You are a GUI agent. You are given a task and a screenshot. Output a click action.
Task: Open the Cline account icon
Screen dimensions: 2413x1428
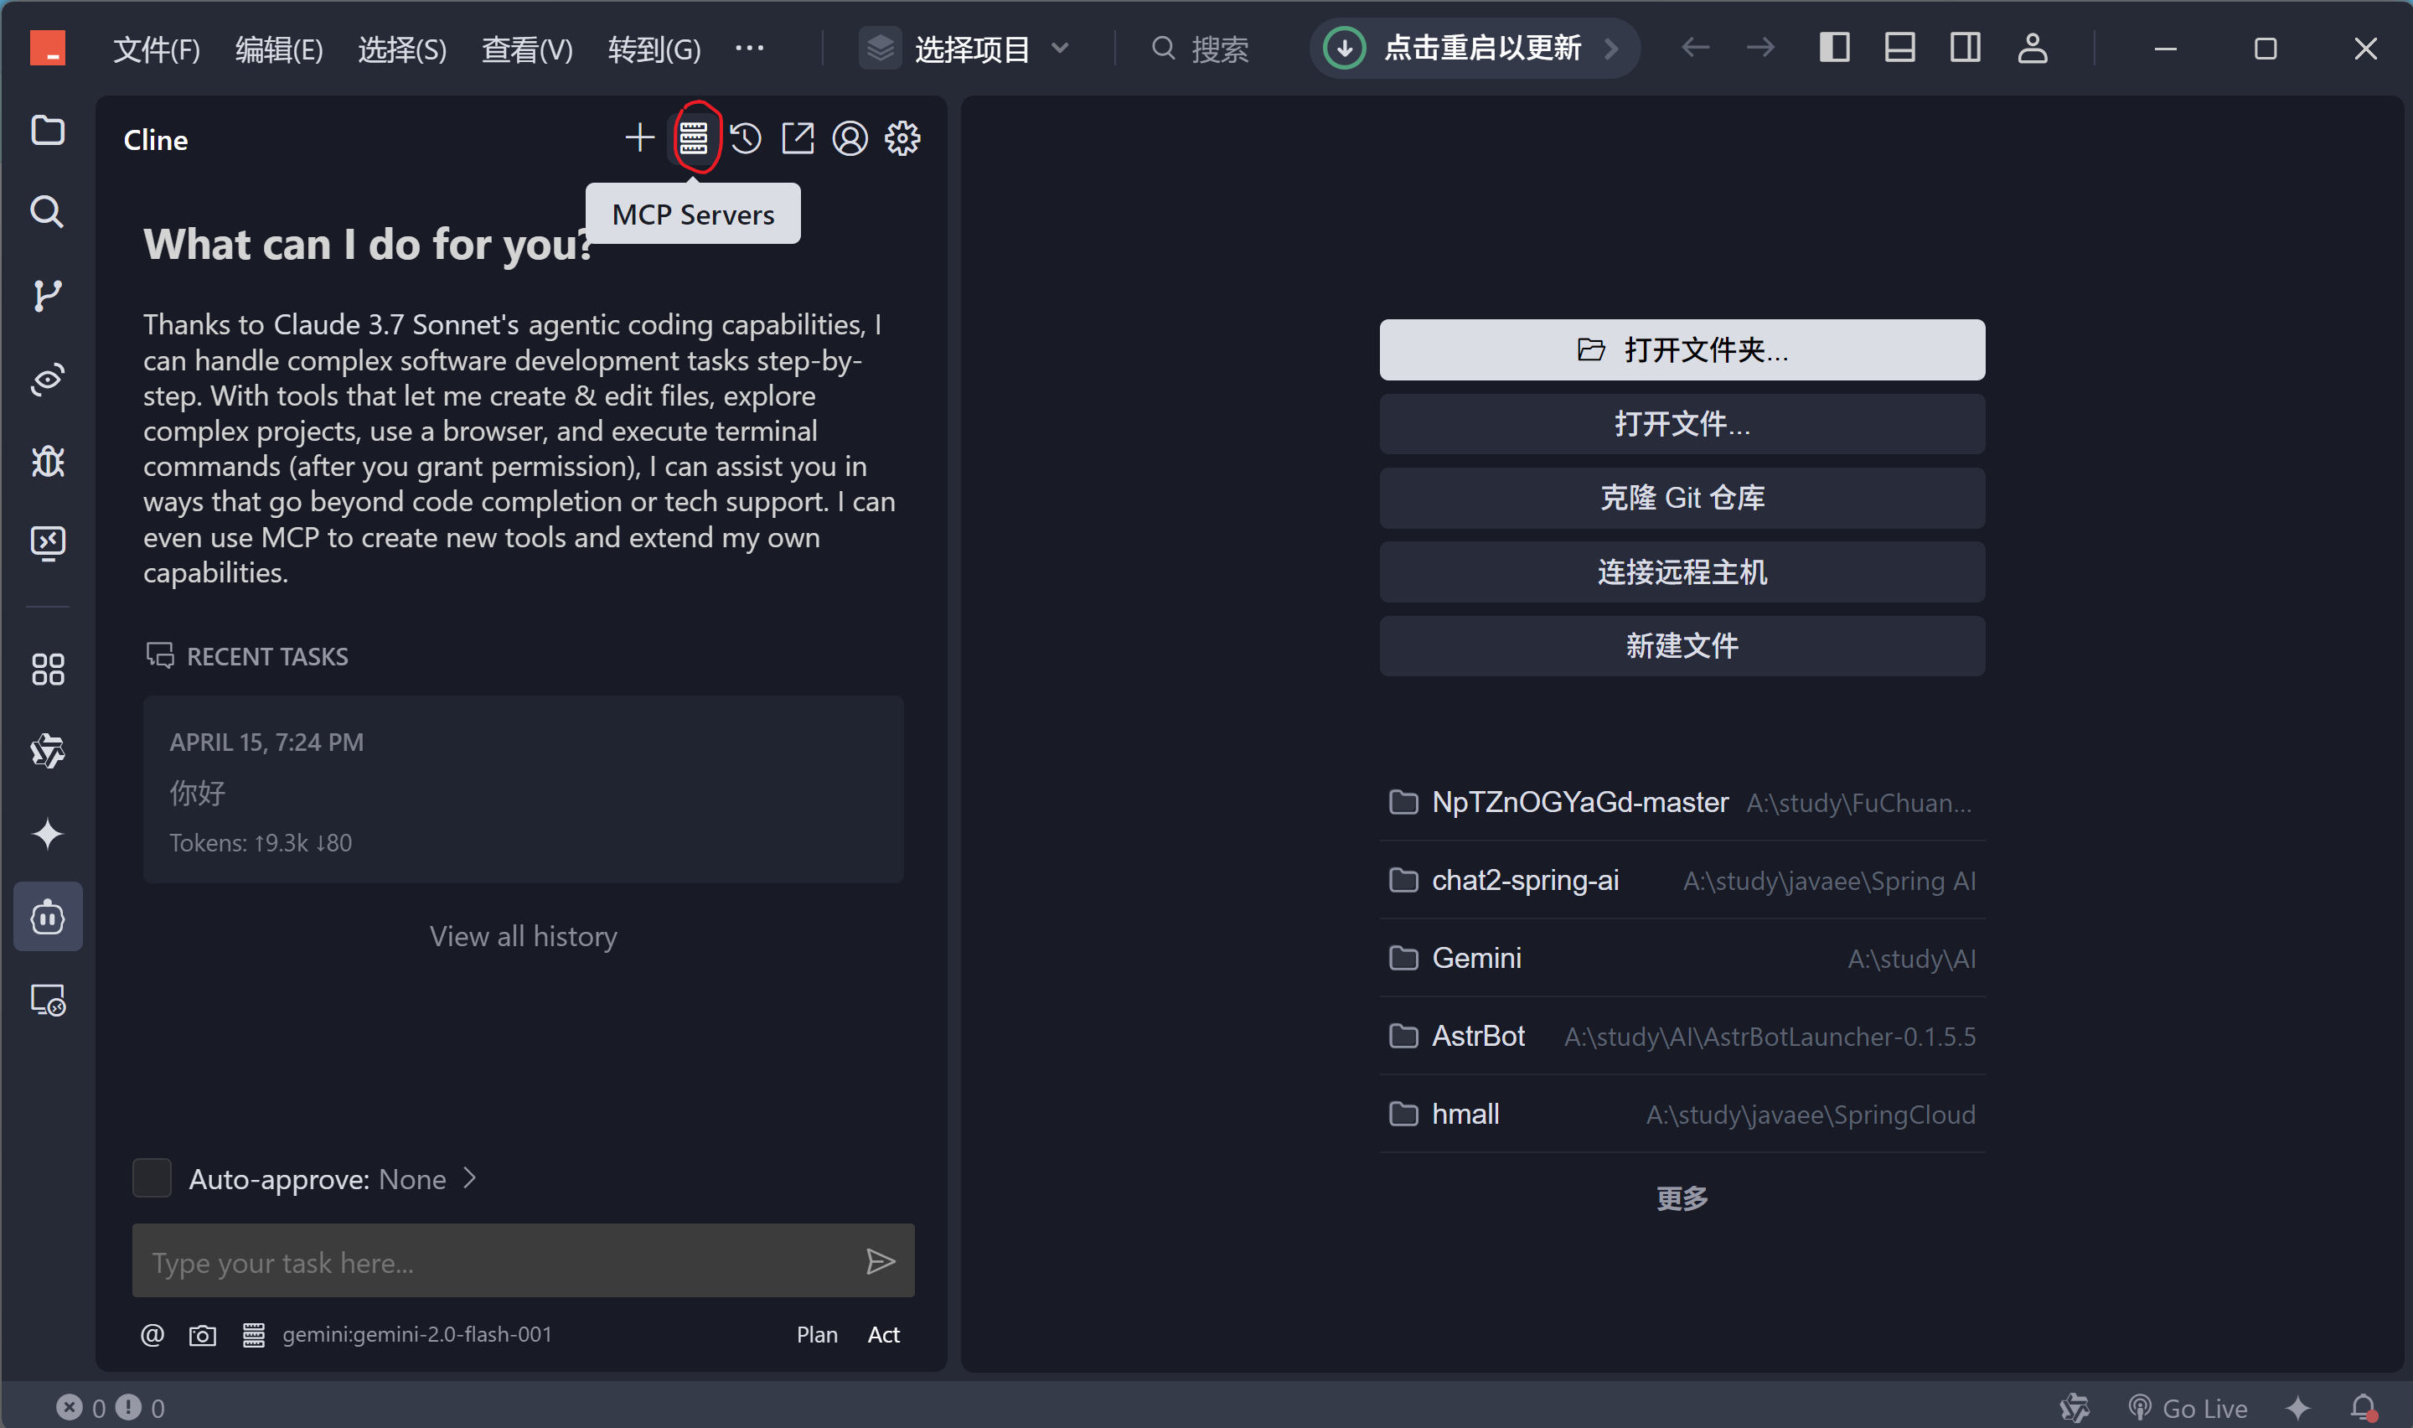pos(850,138)
